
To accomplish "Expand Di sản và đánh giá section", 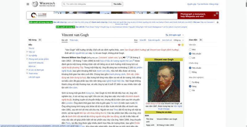I will point(27,70).
